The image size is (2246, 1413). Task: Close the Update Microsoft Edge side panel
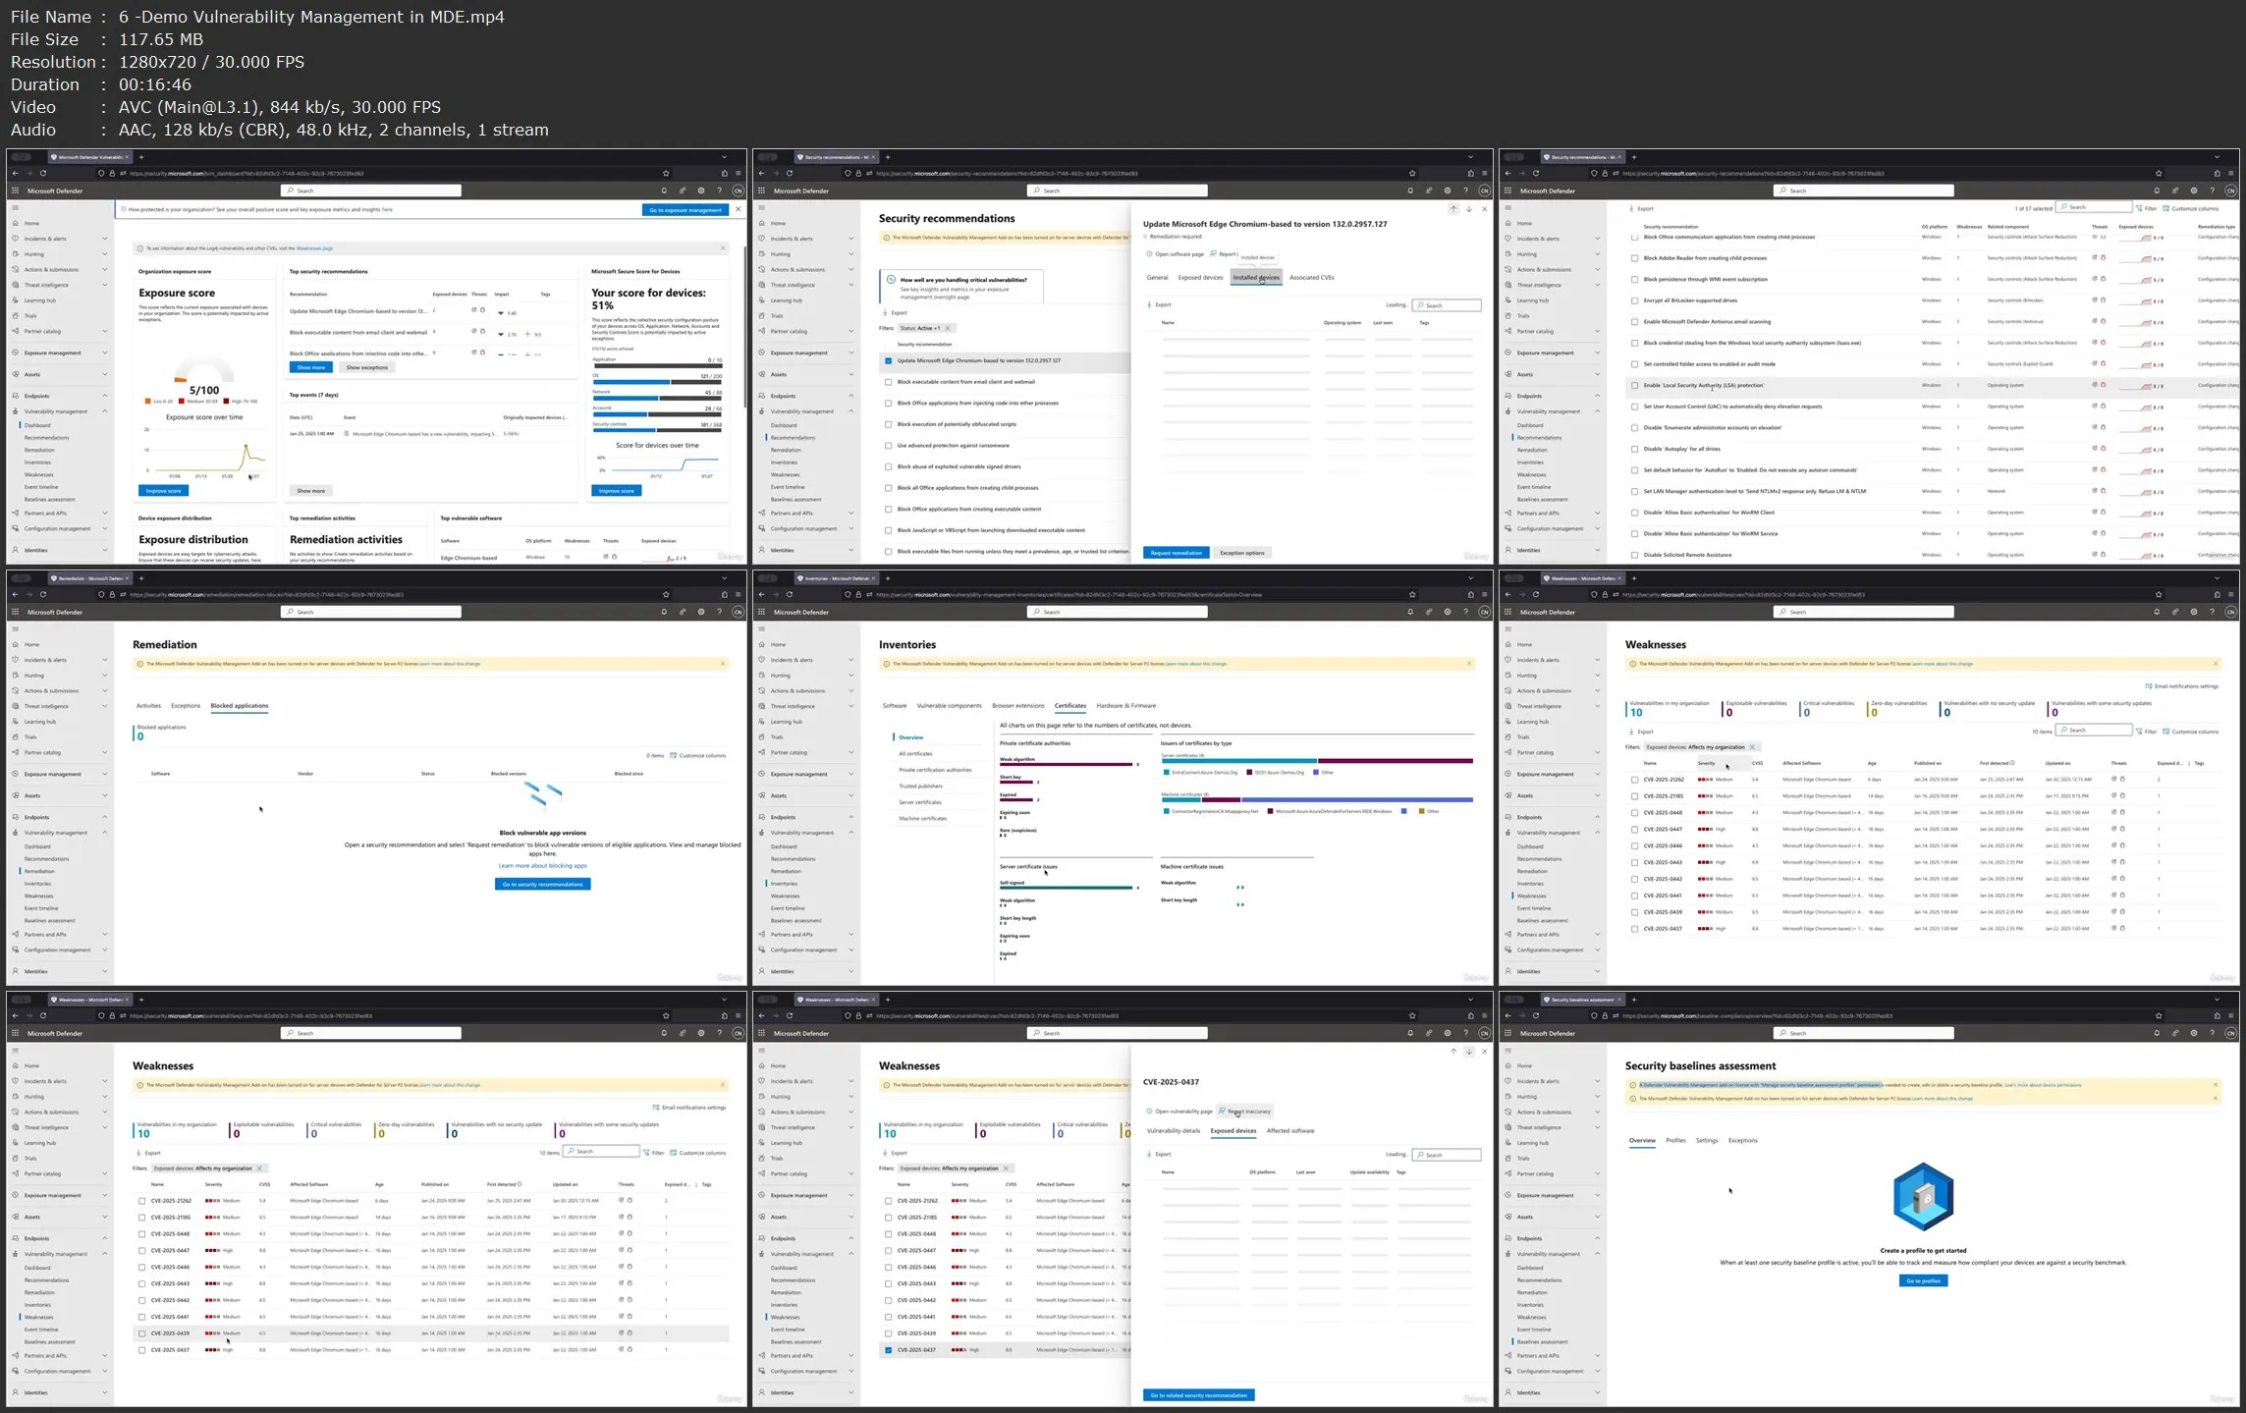coord(1484,209)
